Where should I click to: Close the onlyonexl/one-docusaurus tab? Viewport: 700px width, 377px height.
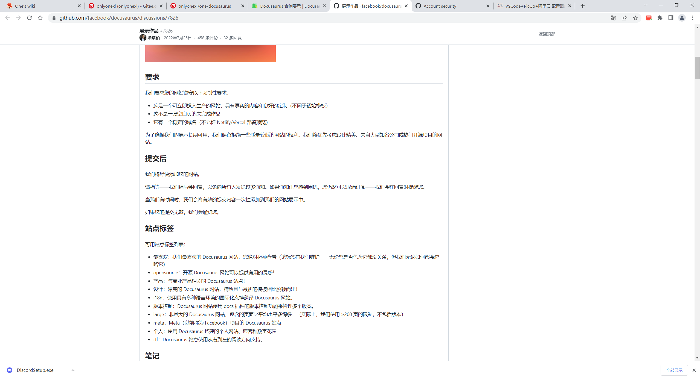[243, 6]
